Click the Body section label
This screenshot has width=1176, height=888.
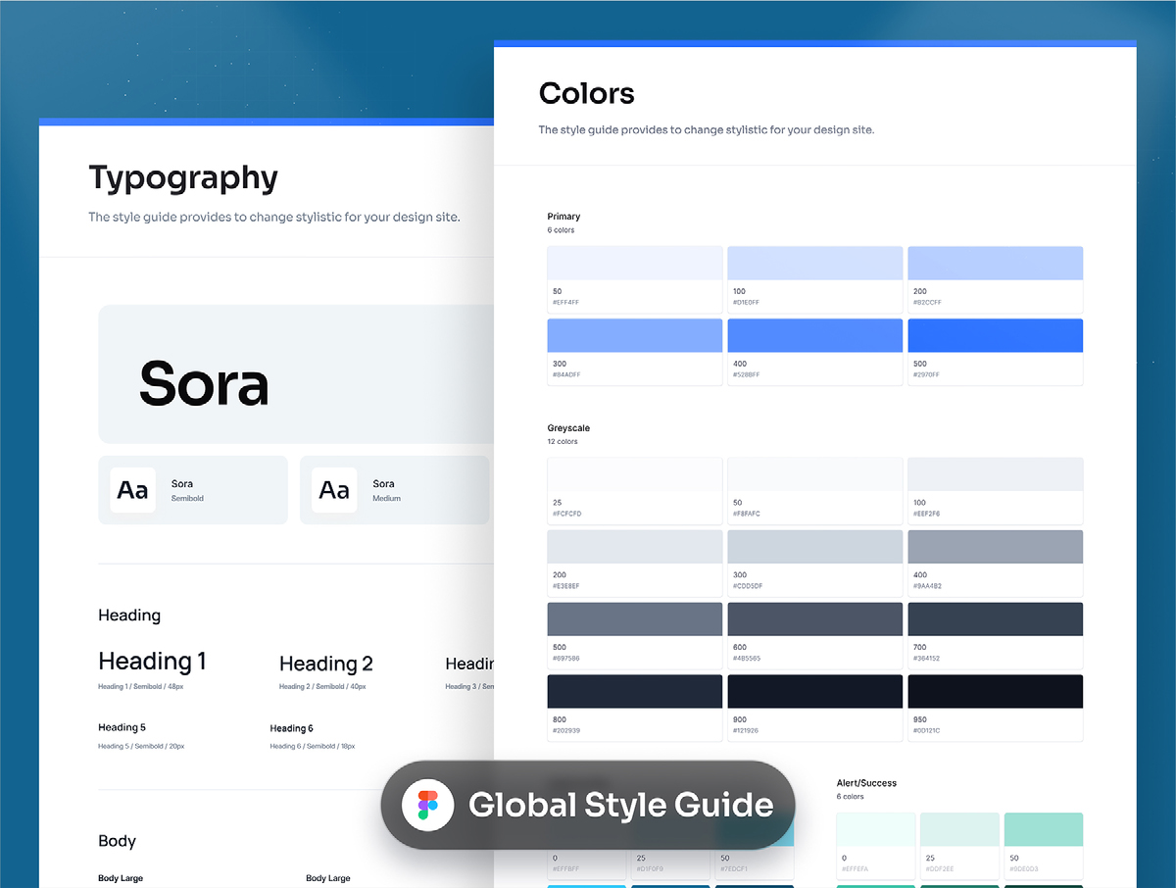(x=117, y=841)
